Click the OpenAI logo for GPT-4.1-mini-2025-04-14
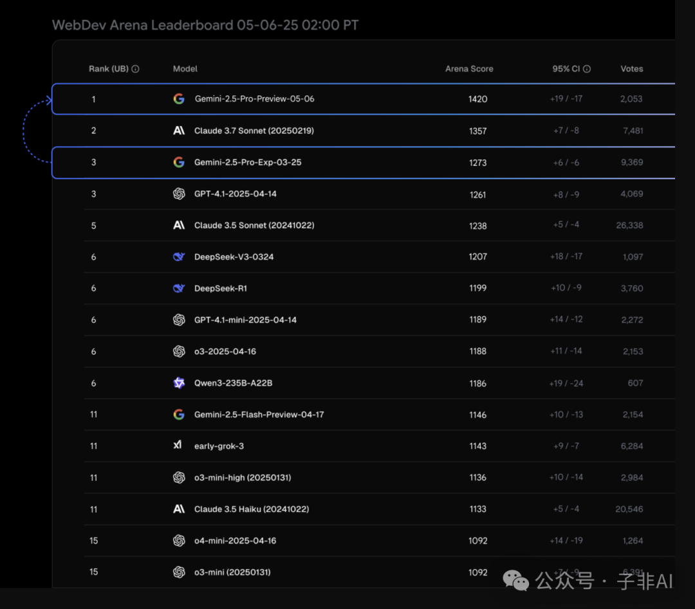This screenshot has width=695, height=609. pos(179,320)
